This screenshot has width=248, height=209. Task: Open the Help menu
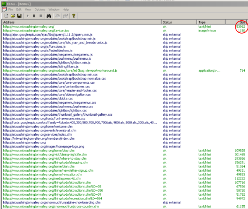(66, 10)
